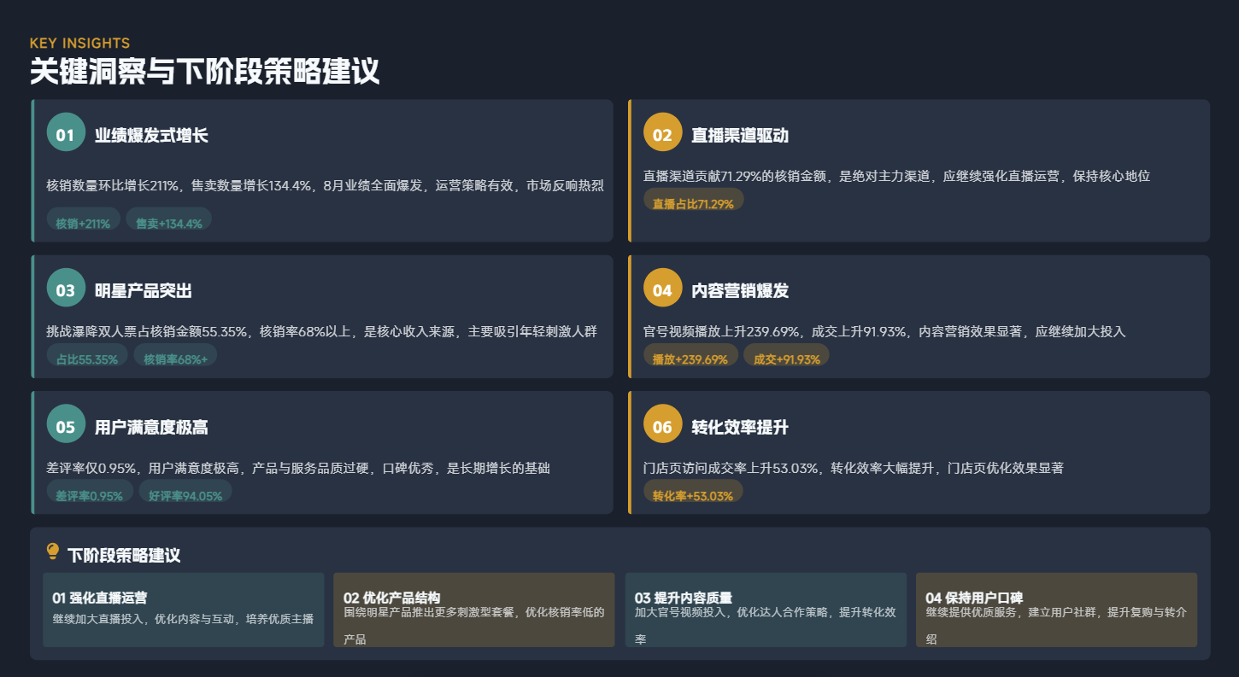This screenshot has height=677, width=1239.
Task: Click the 直播渠道驱动 card title
Action: coord(740,135)
